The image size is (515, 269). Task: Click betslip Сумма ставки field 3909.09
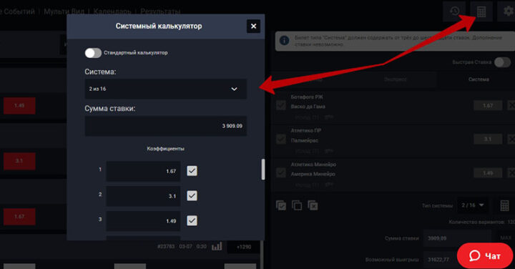[x=457, y=238]
